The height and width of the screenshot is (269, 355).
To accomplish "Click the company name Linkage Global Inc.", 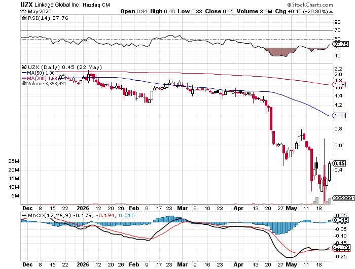I will pyautogui.click(x=58, y=5).
